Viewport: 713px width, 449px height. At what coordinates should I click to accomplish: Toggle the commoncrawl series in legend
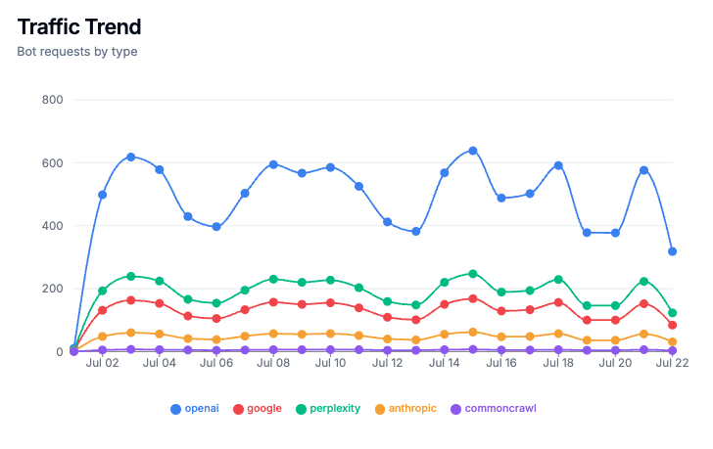click(494, 409)
